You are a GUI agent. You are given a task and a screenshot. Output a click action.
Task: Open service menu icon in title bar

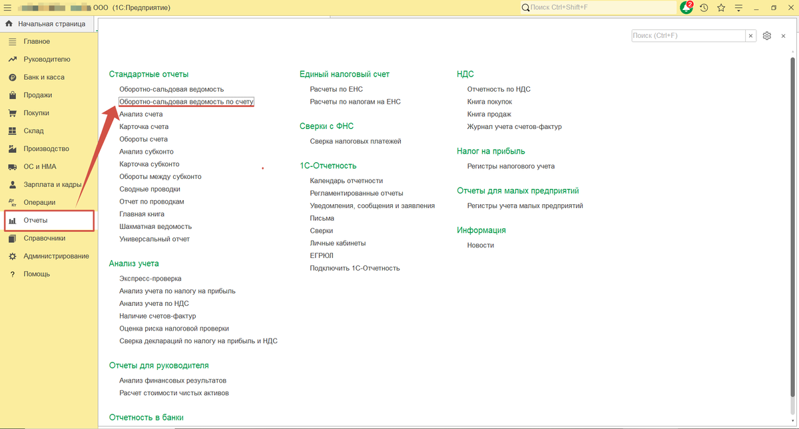click(x=738, y=7)
